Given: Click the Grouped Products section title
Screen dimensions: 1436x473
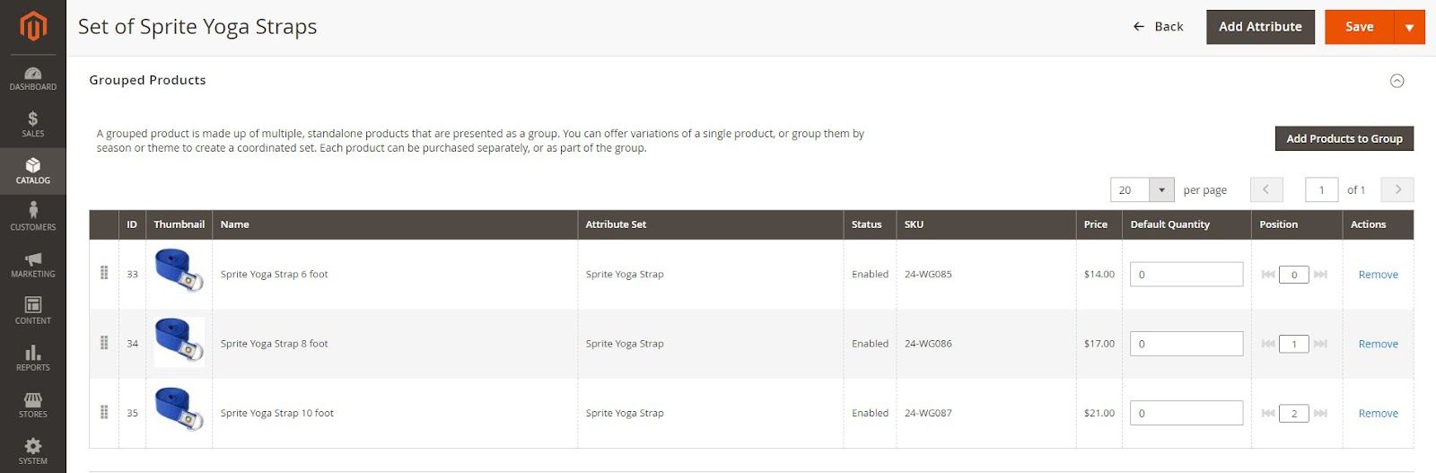Looking at the screenshot, I should 147,80.
